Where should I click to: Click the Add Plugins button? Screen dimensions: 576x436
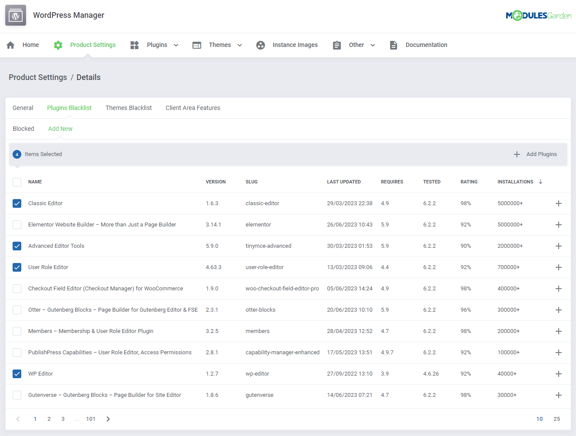(x=535, y=154)
